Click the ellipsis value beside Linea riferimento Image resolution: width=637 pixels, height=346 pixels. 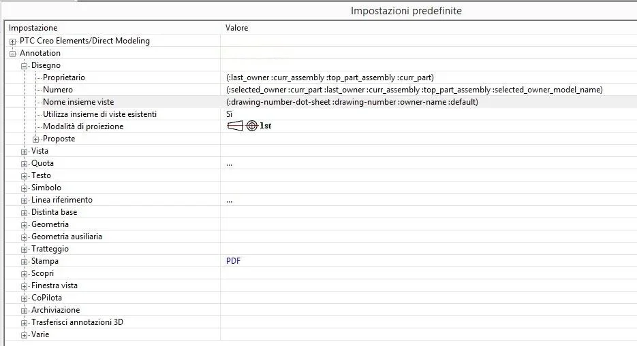tap(230, 201)
